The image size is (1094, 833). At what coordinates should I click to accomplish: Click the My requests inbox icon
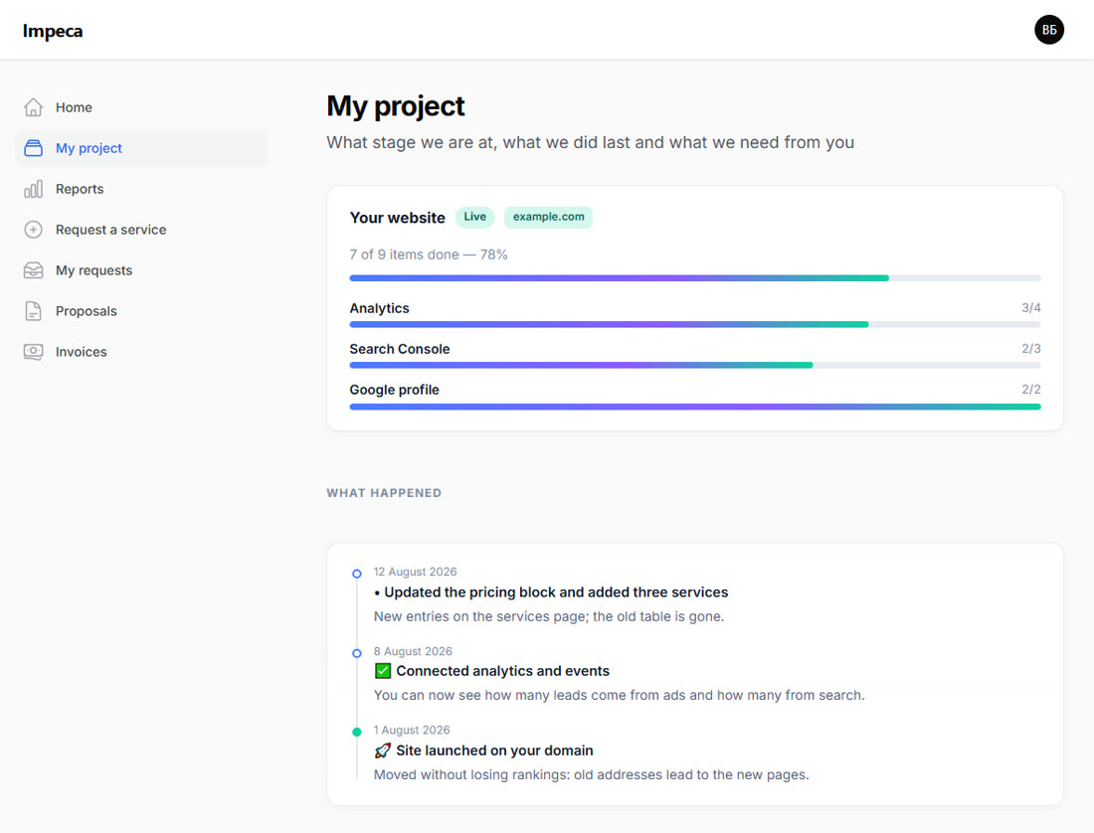click(33, 270)
